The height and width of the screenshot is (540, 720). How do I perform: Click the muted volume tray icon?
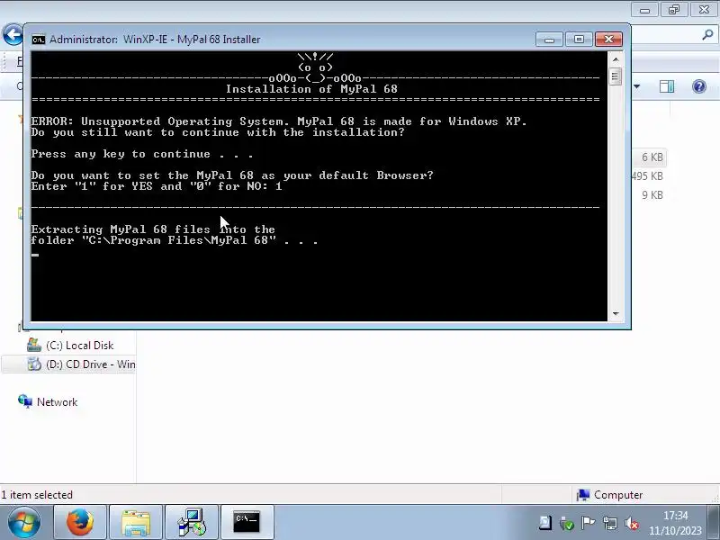pos(632,523)
